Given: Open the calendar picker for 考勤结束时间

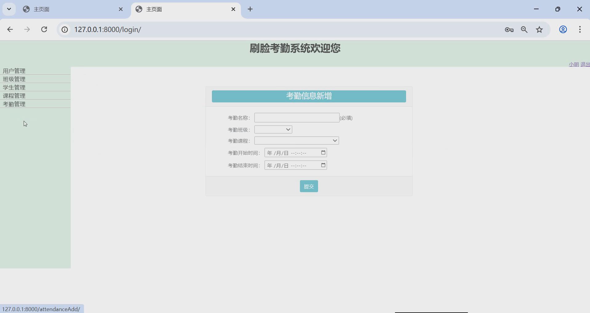Looking at the screenshot, I should (323, 165).
